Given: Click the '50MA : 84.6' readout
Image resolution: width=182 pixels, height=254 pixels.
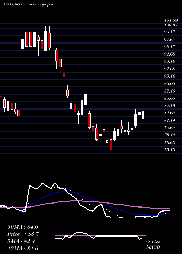Looking at the screenshot, I should coord(23,227).
